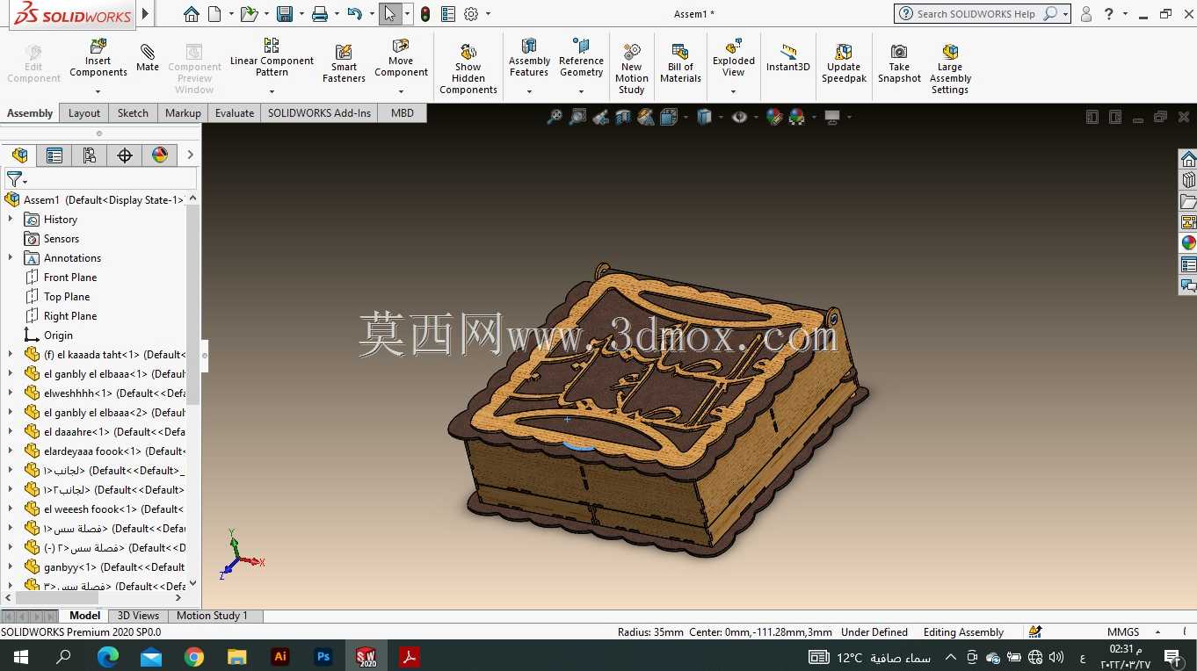Open Adobe Illustrator from taskbar
Screen dimensions: 1197x671
tap(280, 656)
